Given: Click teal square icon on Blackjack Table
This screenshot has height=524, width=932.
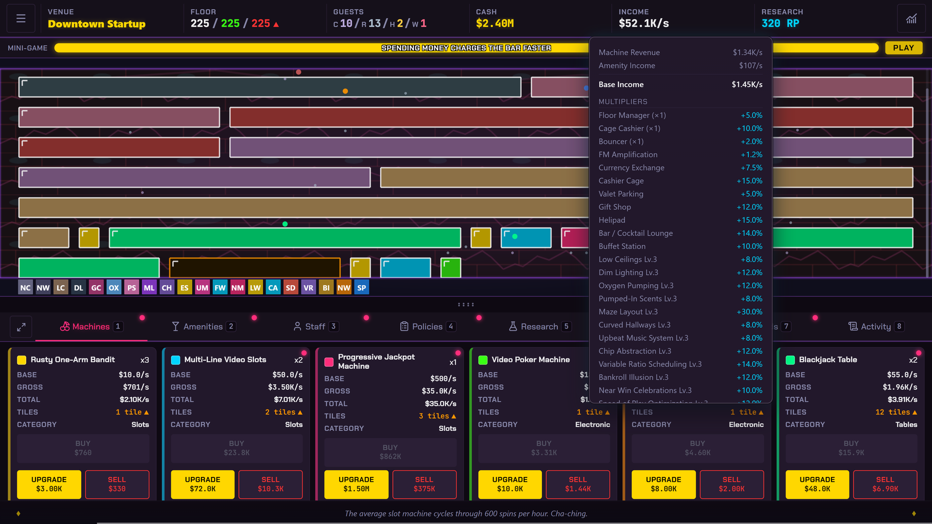Looking at the screenshot, I should coord(790,360).
